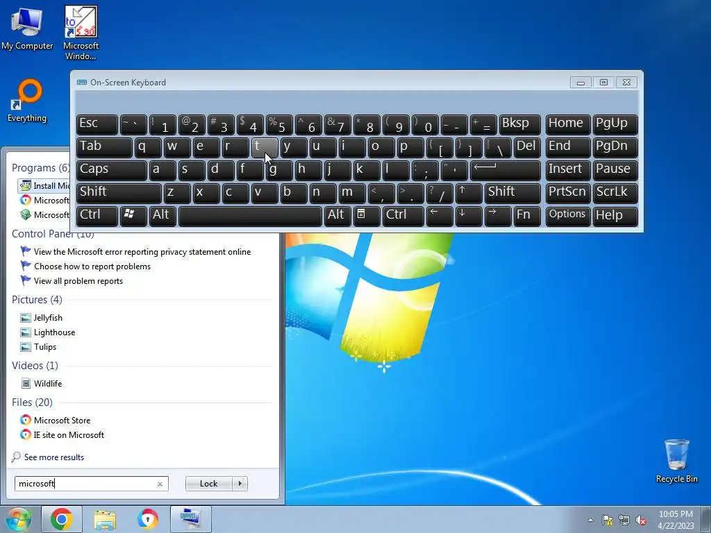Open File Explorer from the taskbar
Screen dimensions: 711x533
tap(105, 519)
